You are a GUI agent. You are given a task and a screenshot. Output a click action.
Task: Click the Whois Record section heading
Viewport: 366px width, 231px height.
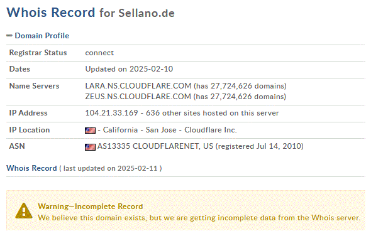(31, 168)
